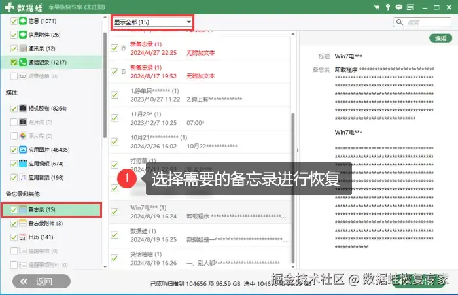Select 备忘录附件 (3) category
This screenshot has height=295, width=458.
pyautogui.click(x=45, y=223)
